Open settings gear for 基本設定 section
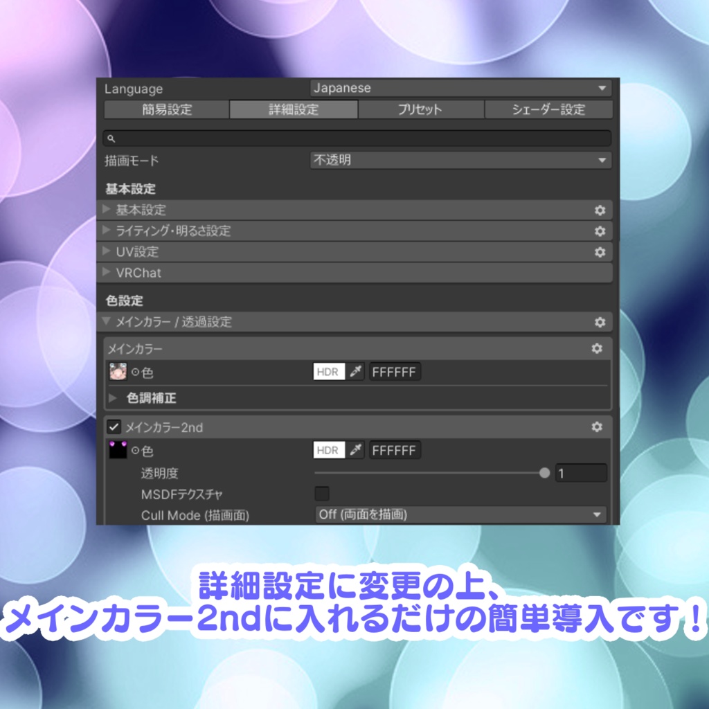Image resolution: width=709 pixels, height=709 pixels. [601, 210]
